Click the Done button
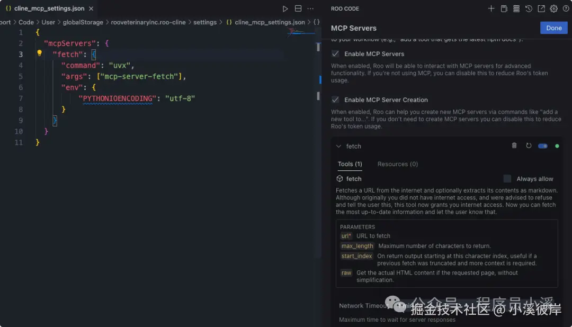Viewport: 572px width, 327px height. 553,28
